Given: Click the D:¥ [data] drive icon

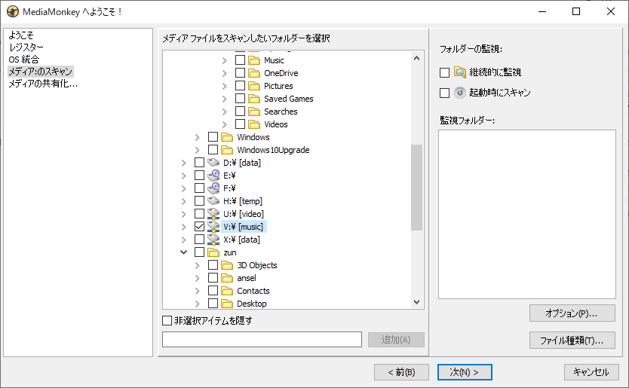Looking at the screenshot, I should pyautogui.click(x=213, y=163).
